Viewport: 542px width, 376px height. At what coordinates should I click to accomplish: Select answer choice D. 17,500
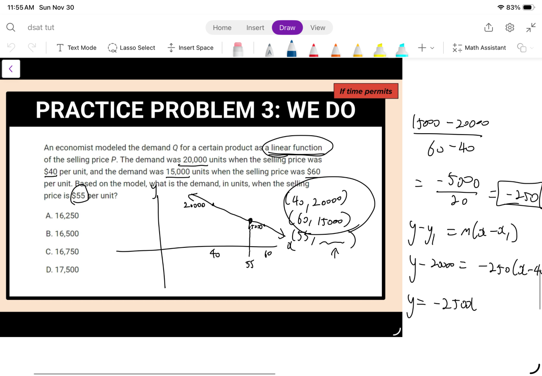pos(62,269)
